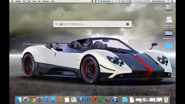Image resolution: width=185 pixels, height=104 pixels.
Task: Open Finder from the Dock
Action: click(19, 100)
